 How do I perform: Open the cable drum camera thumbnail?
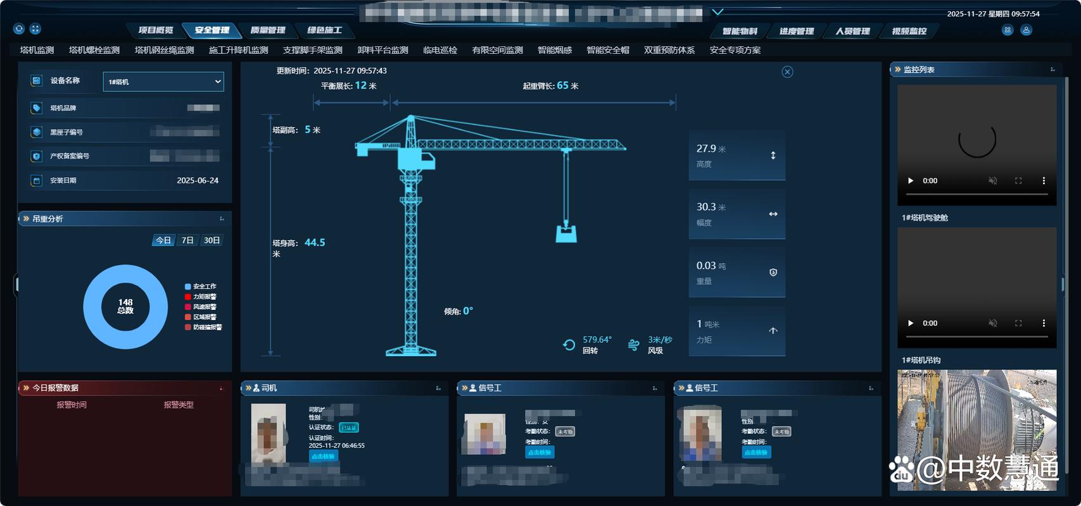pyautogui.click(x=977, y=430)
